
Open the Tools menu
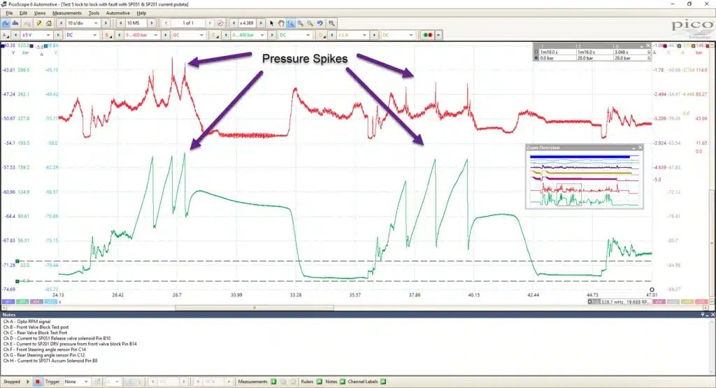94,13
